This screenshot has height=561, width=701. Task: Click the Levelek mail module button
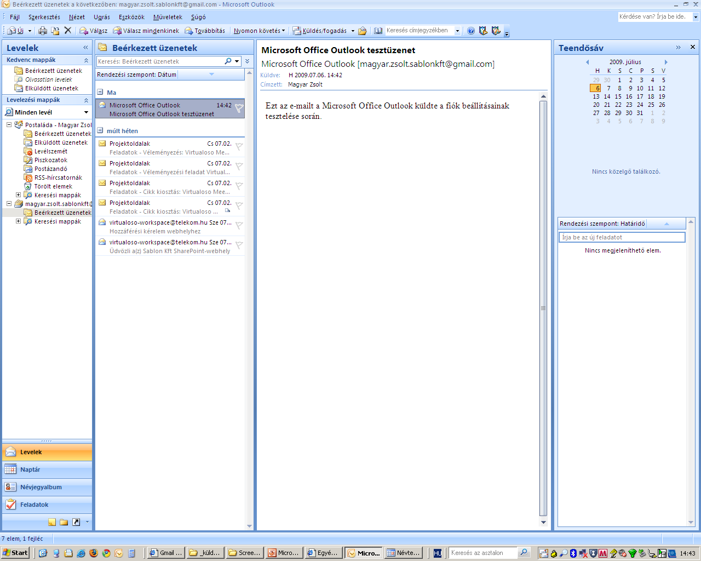click(47, 452)
